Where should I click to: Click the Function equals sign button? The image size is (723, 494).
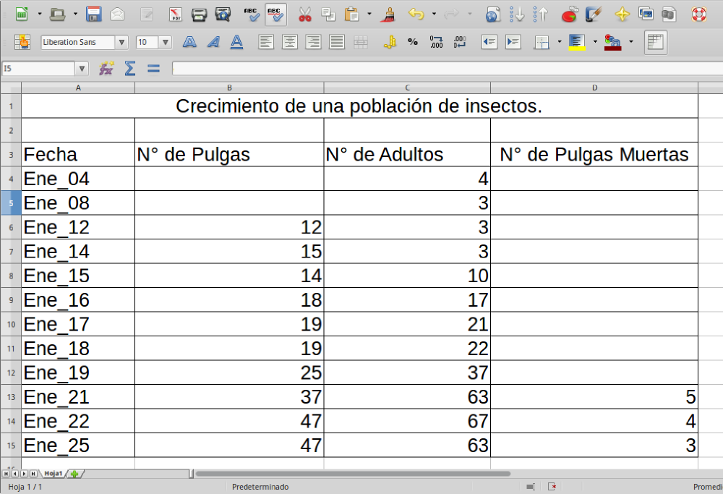(153, 69)
